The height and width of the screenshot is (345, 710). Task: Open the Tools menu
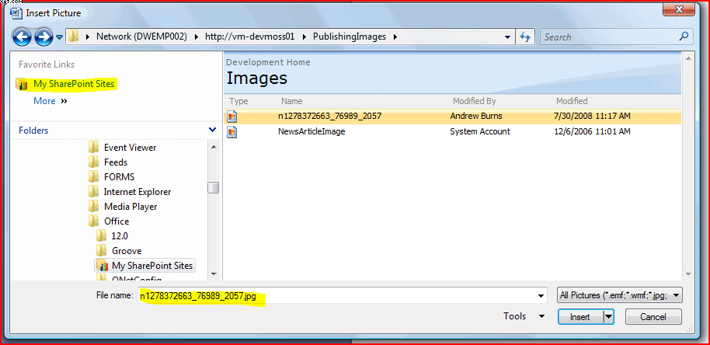click(524, 316)
